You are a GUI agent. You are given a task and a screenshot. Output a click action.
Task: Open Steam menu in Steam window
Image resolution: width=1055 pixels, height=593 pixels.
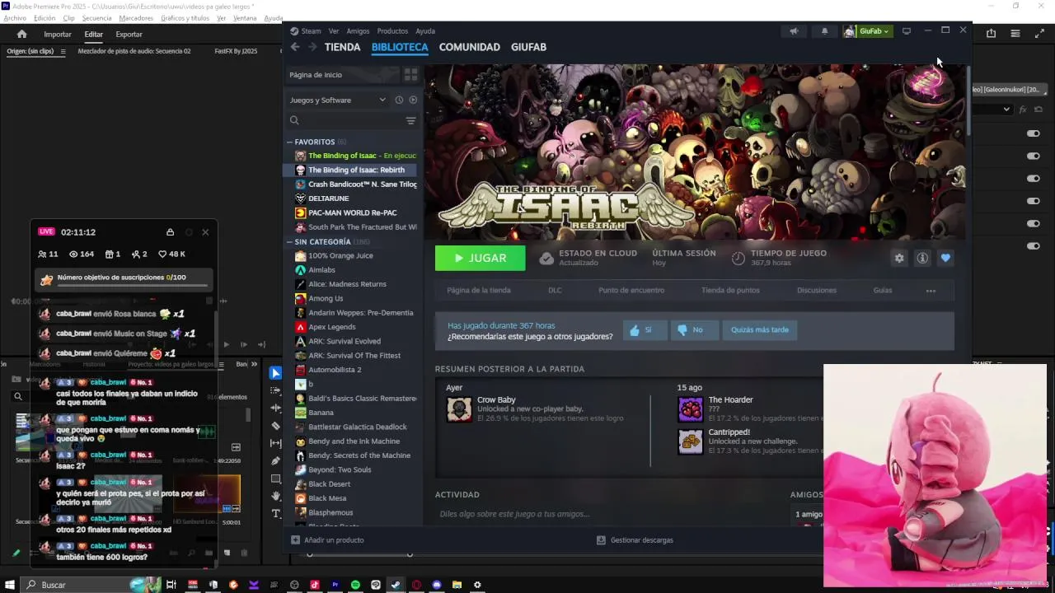311,31
